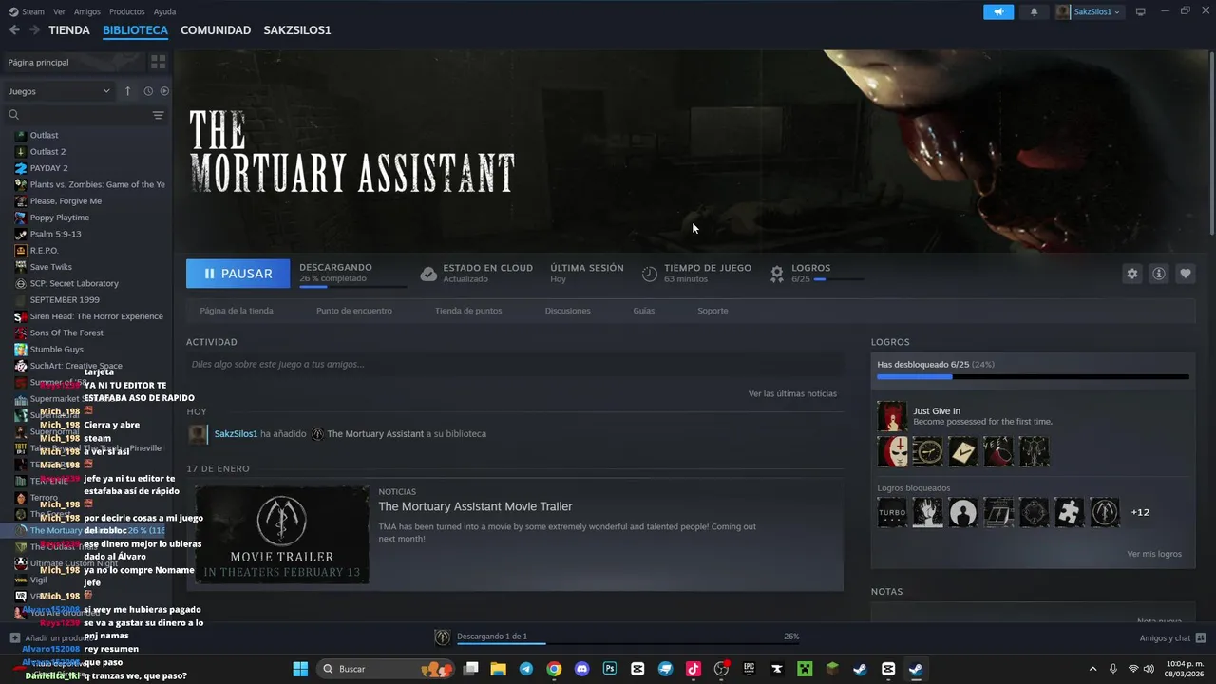This screenshot has height=684, width=1216.
Task: Select SCP: Secret Laboratory game
Action: [x=74, y=283]
